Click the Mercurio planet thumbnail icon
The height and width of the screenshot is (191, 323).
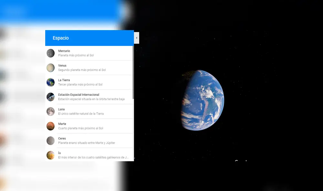(51, 53)
